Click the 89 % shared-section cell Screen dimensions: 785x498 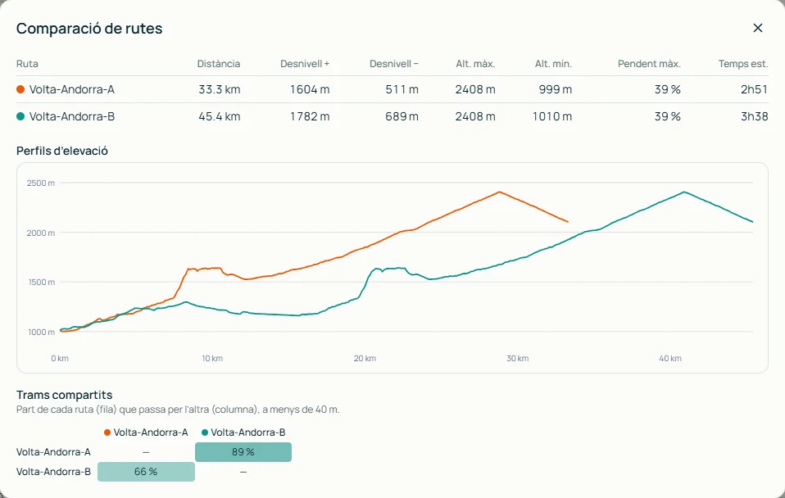pyautogui.click(x=243, y=452)
